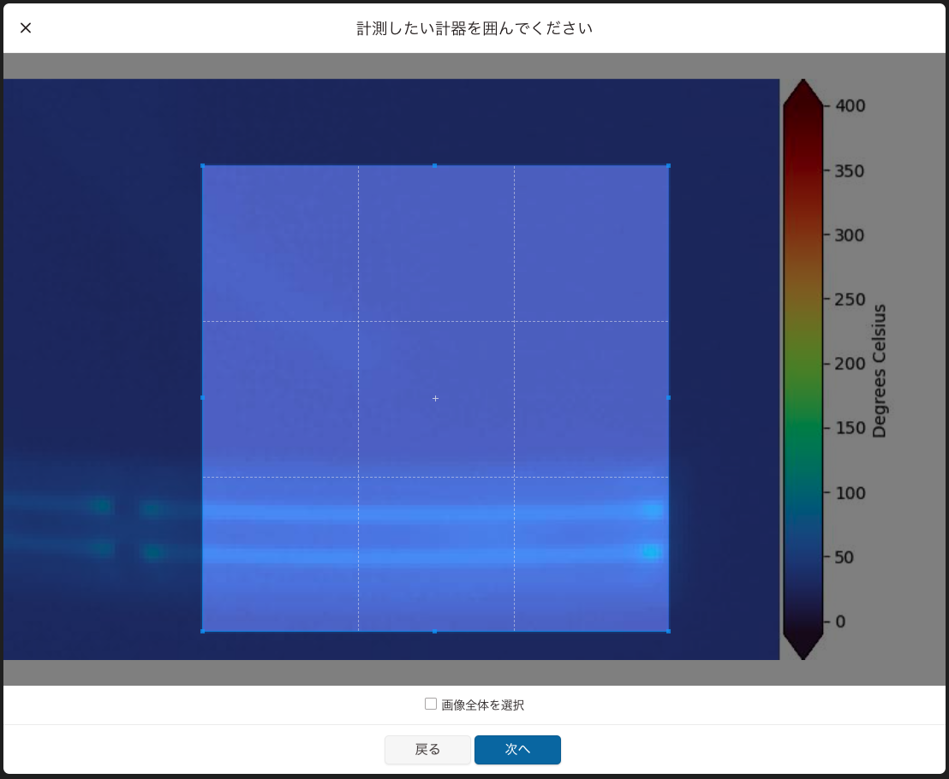Click the top-right corner selection handle
949x779 pixels.
coord(668,165)
